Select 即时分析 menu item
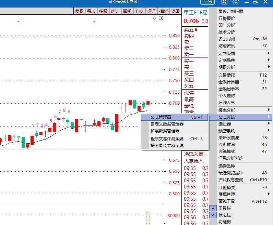 click(240, 25)
